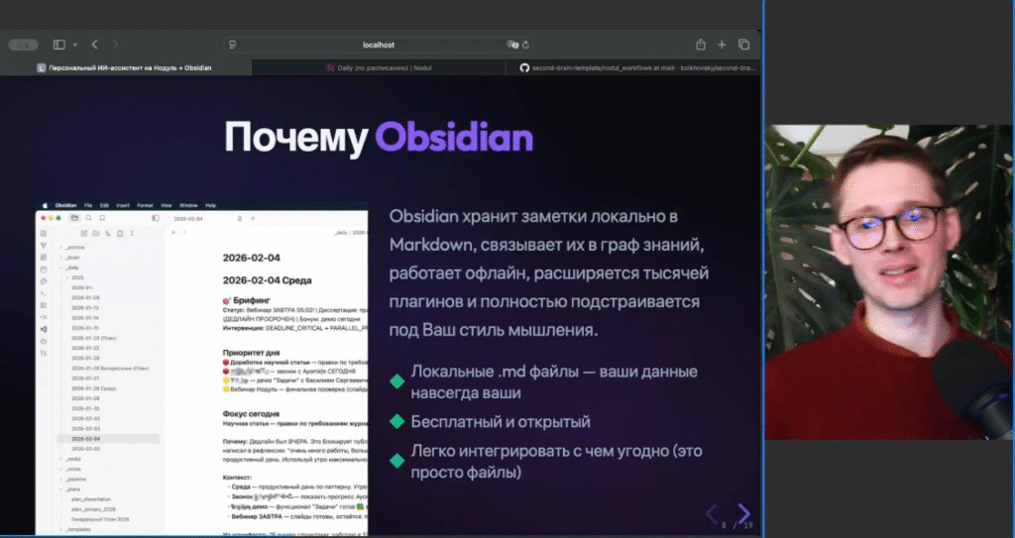Click the presenter webcam video
This screenshot has height=538, width=1015.
889,282
